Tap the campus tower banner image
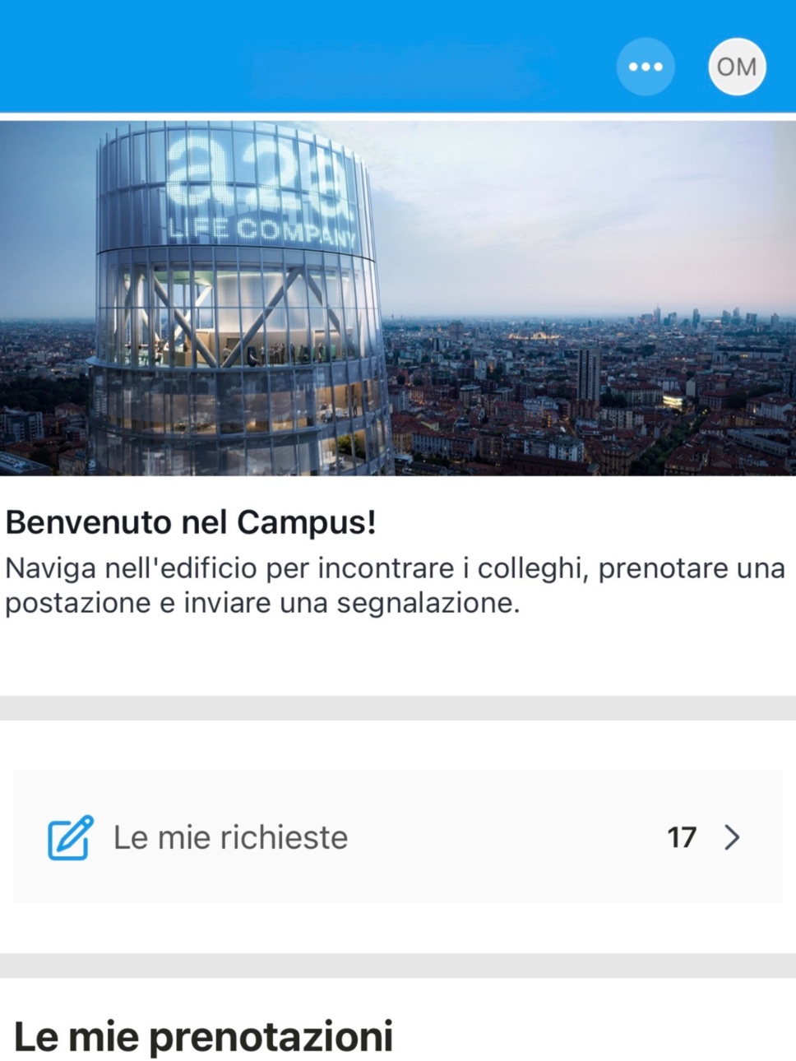796x1061 pixels. click(x=398, y=299)
